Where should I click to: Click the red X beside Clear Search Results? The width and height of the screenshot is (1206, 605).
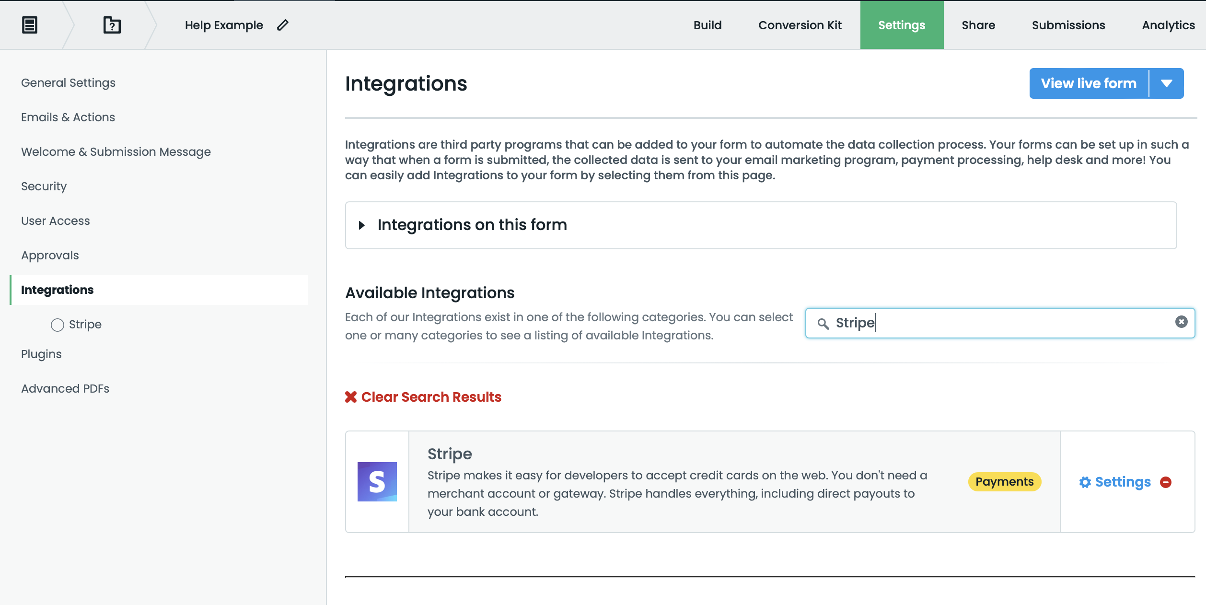point(351,397)
